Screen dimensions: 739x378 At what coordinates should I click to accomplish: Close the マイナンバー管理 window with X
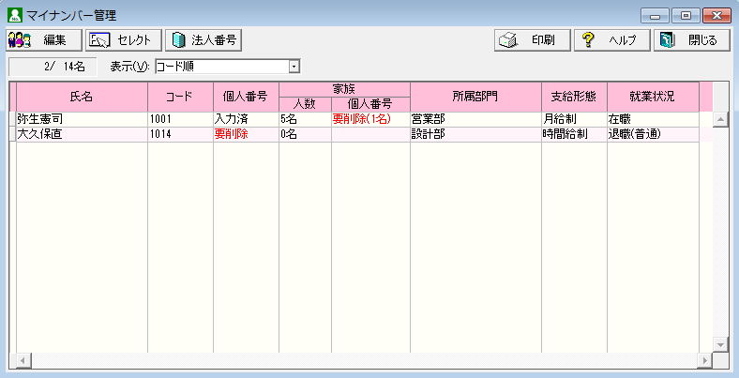[x=716, y=16]
